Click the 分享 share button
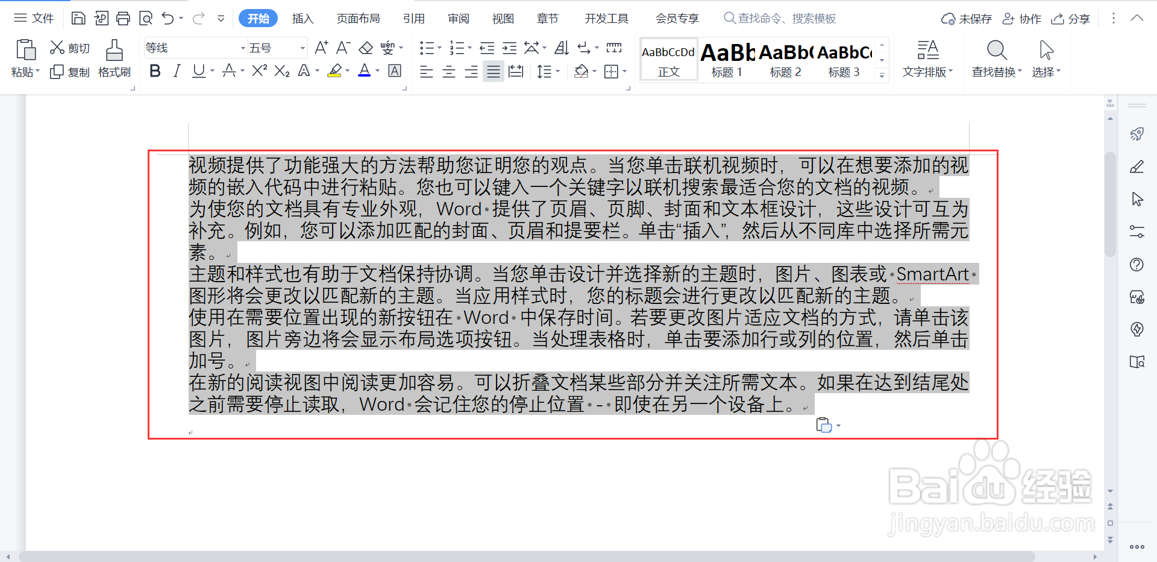Viewport: 1157px width, 562px height. coord(1071,19)
